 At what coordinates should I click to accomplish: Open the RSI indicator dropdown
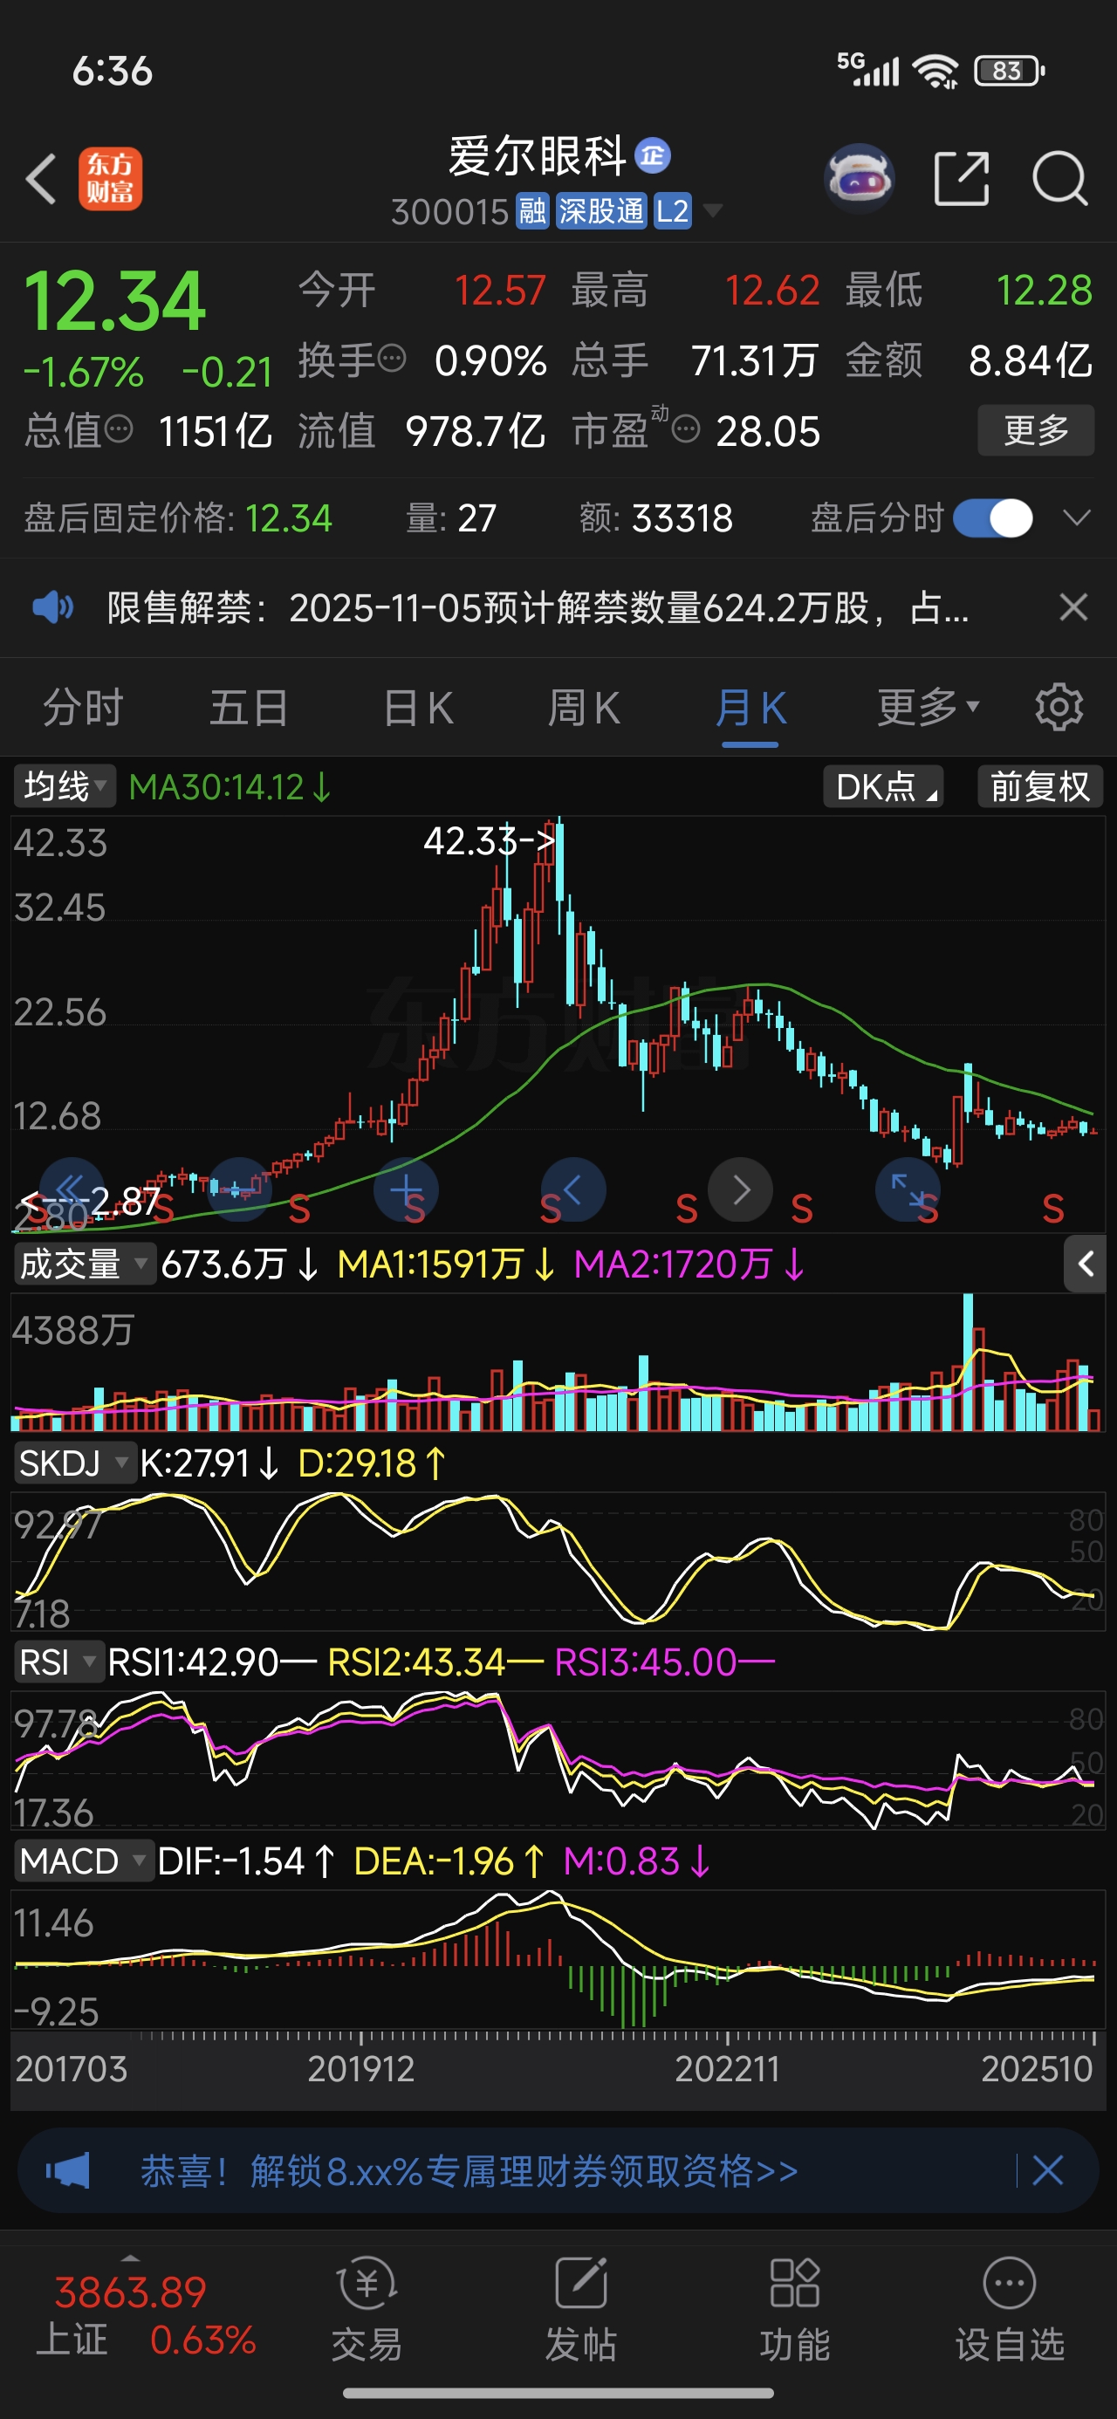[x=58, y=1662]
